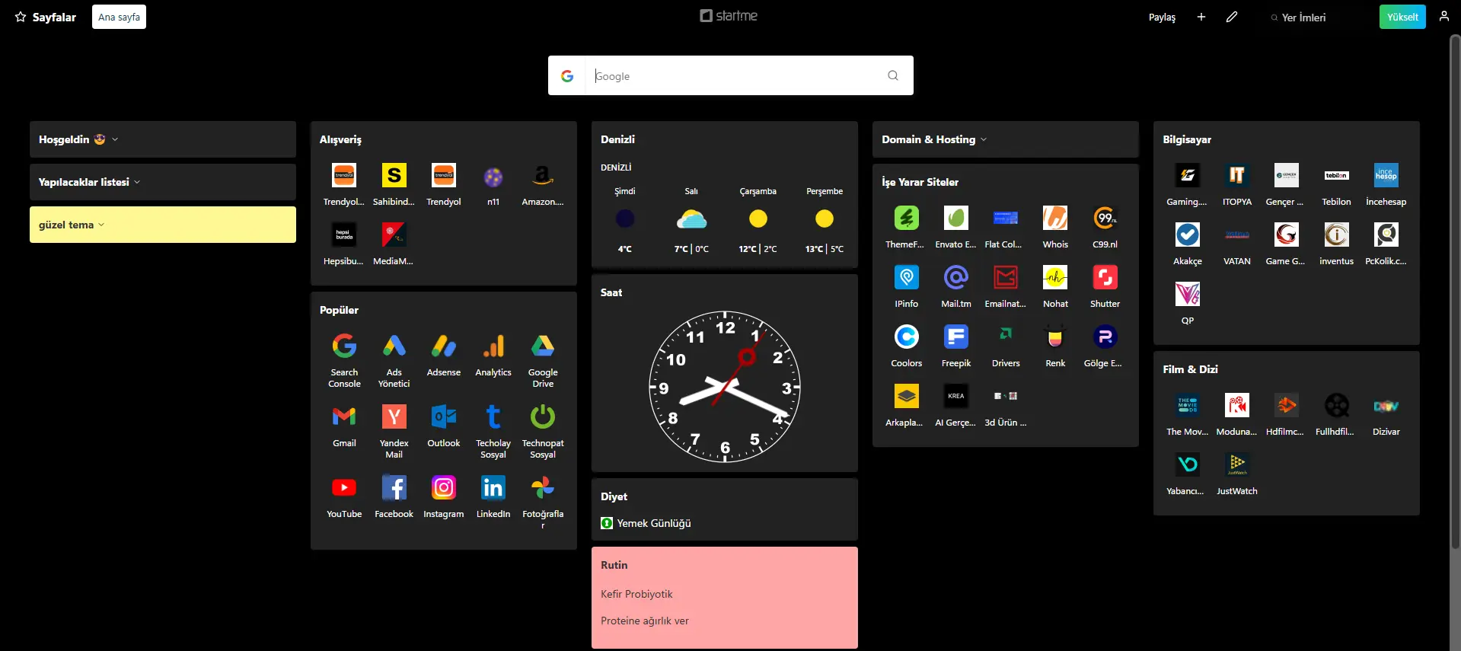
Task: Open the MediaMarkt bookmark
Action: (394, 235)
